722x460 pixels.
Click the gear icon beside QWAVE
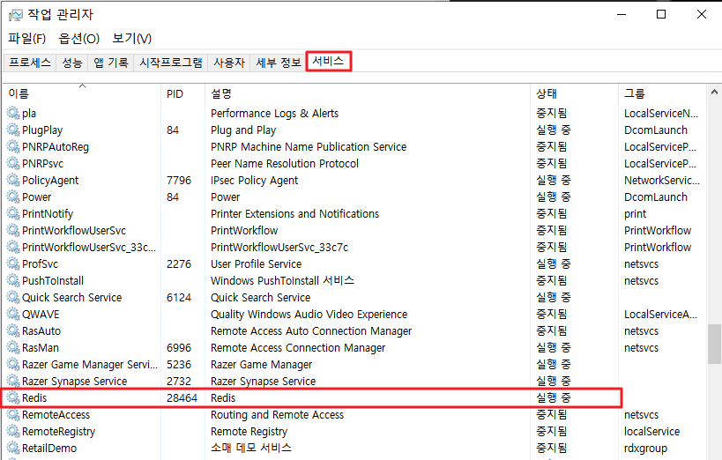click(x=13, y=314)
